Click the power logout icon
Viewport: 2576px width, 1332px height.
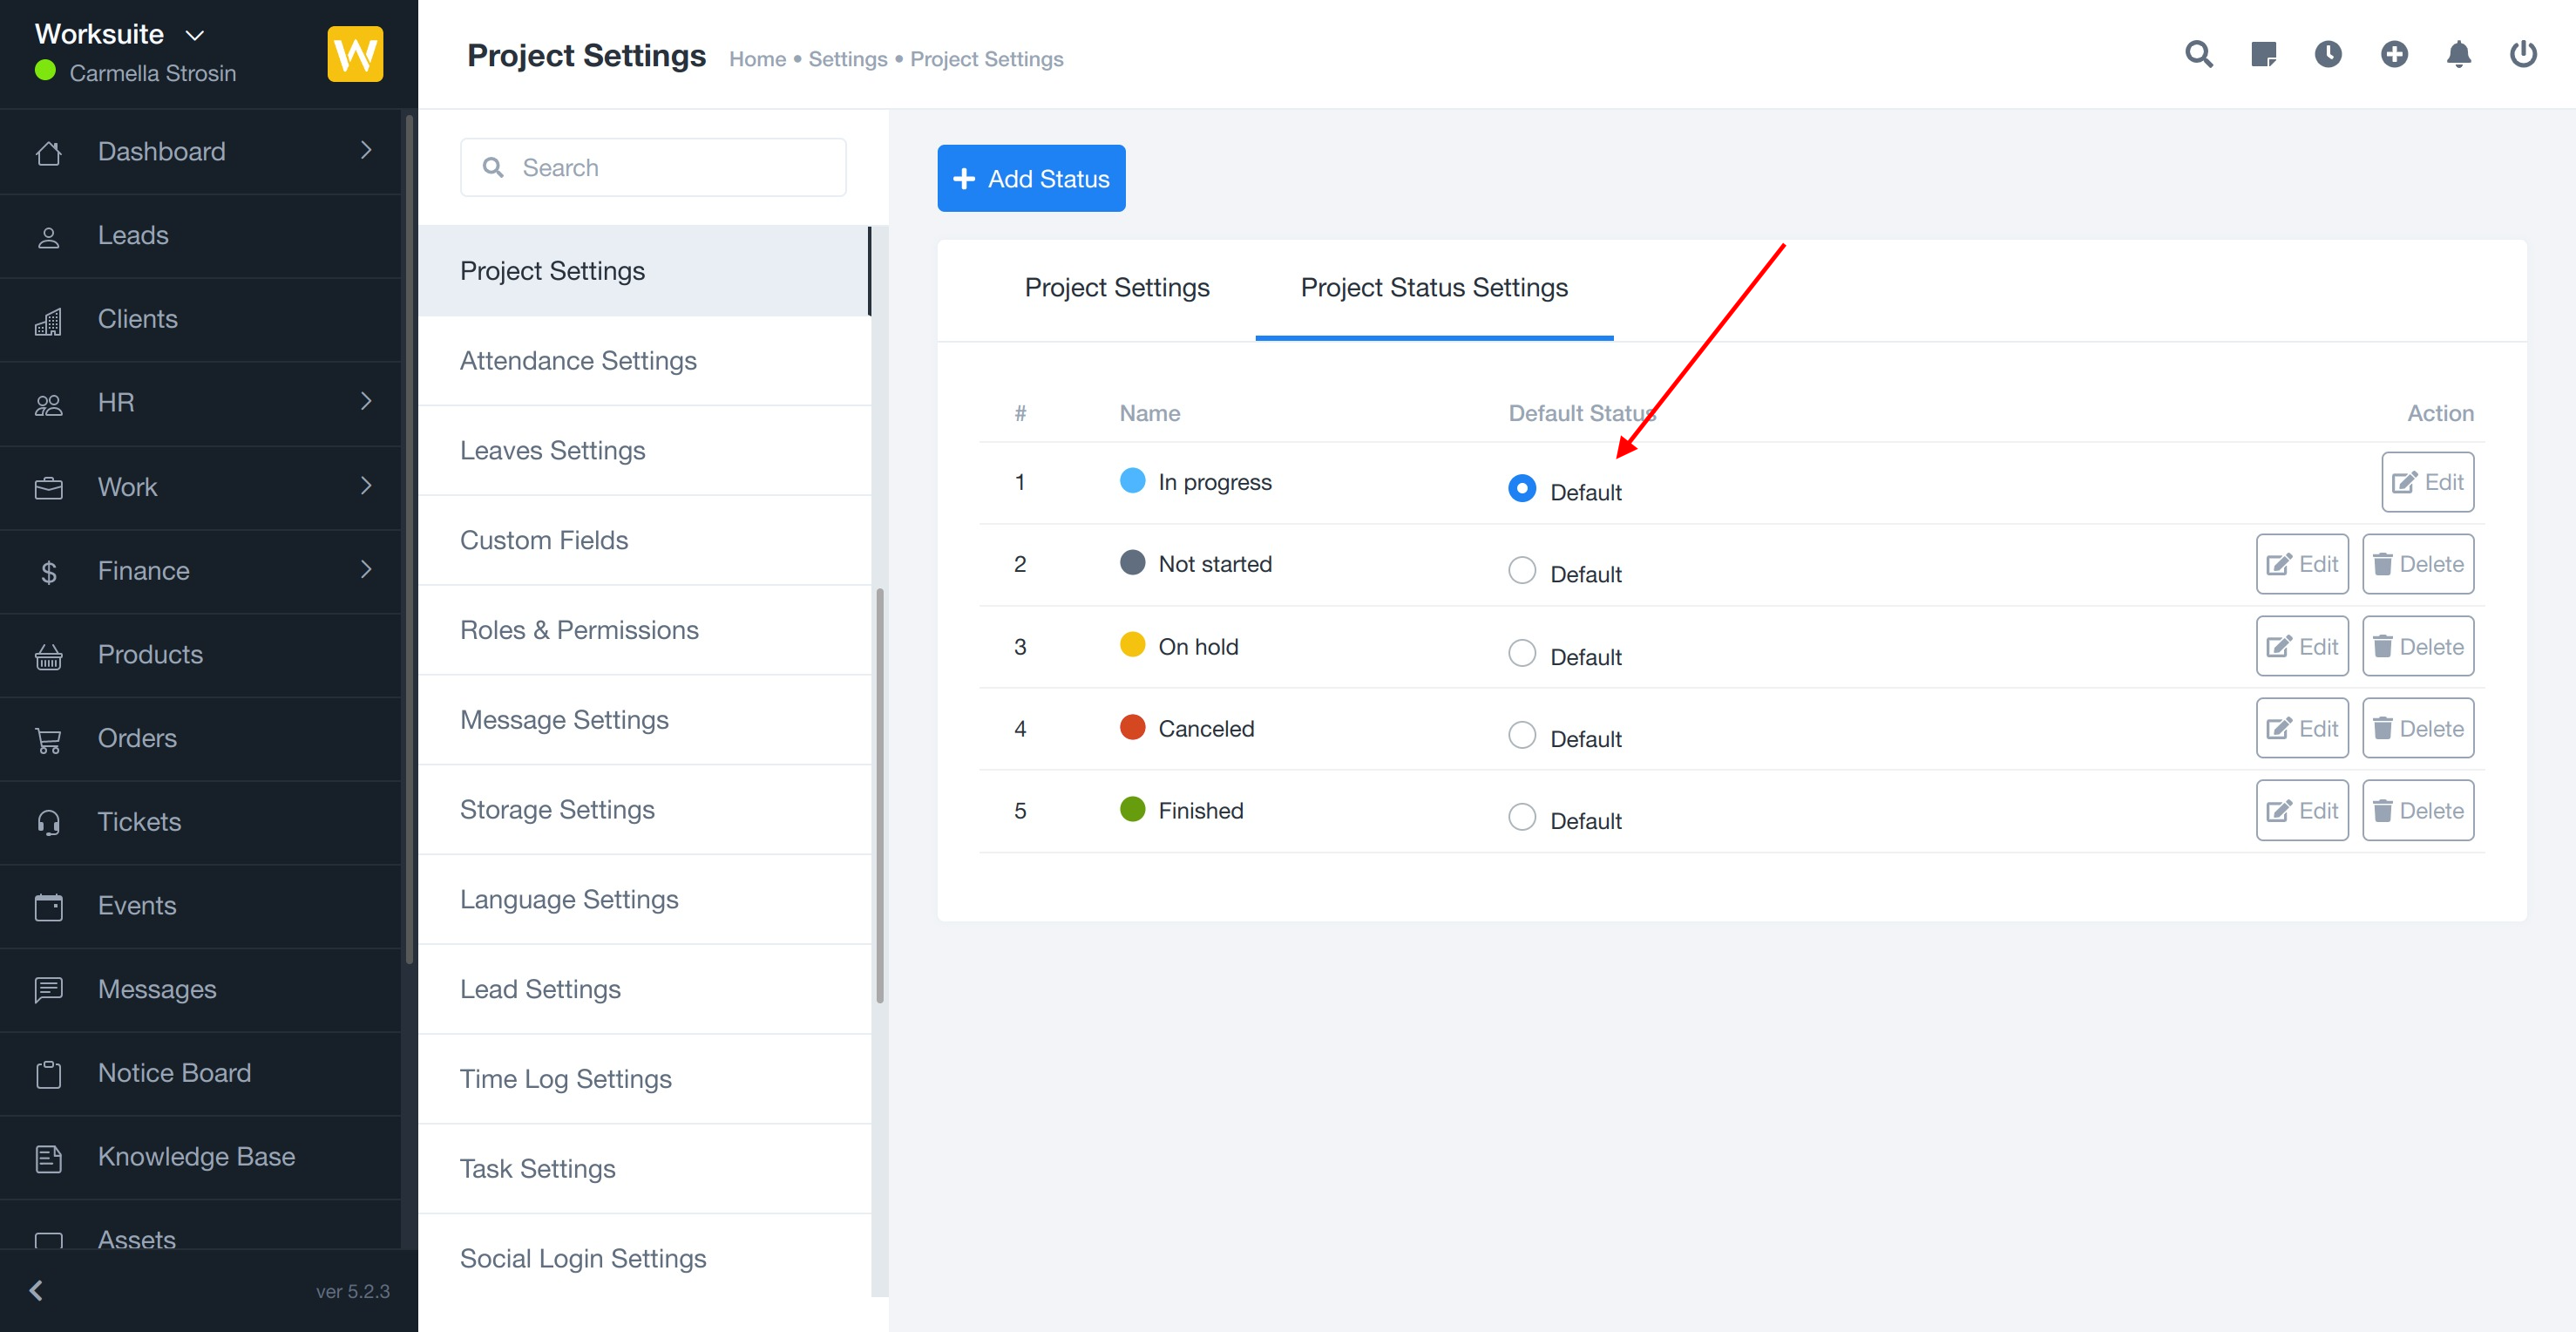(2523, 54)
